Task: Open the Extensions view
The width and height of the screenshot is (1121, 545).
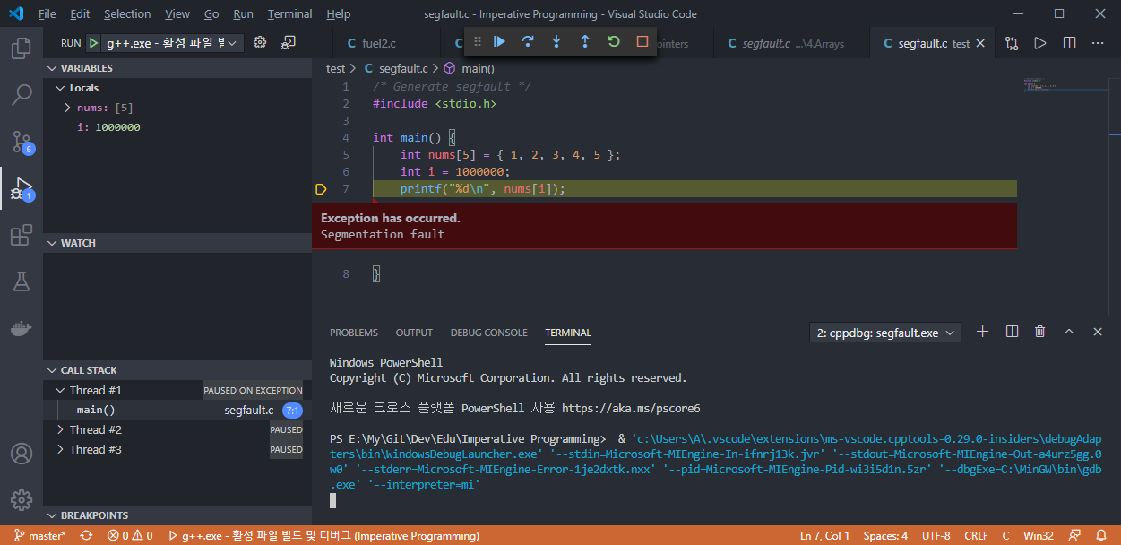Action: pos(22,235)
